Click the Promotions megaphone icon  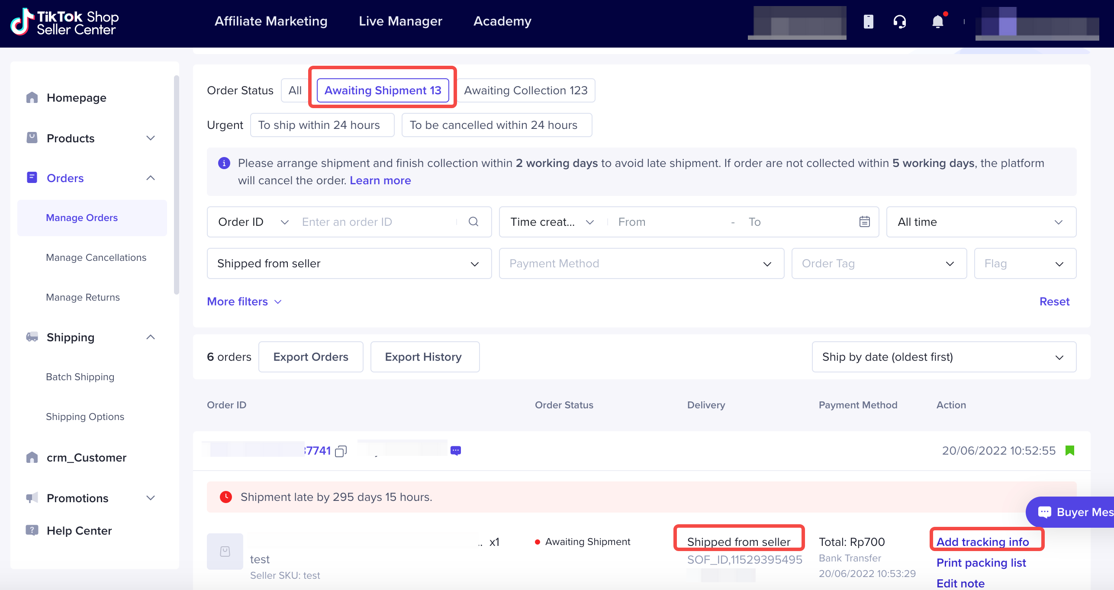[32, 498]
